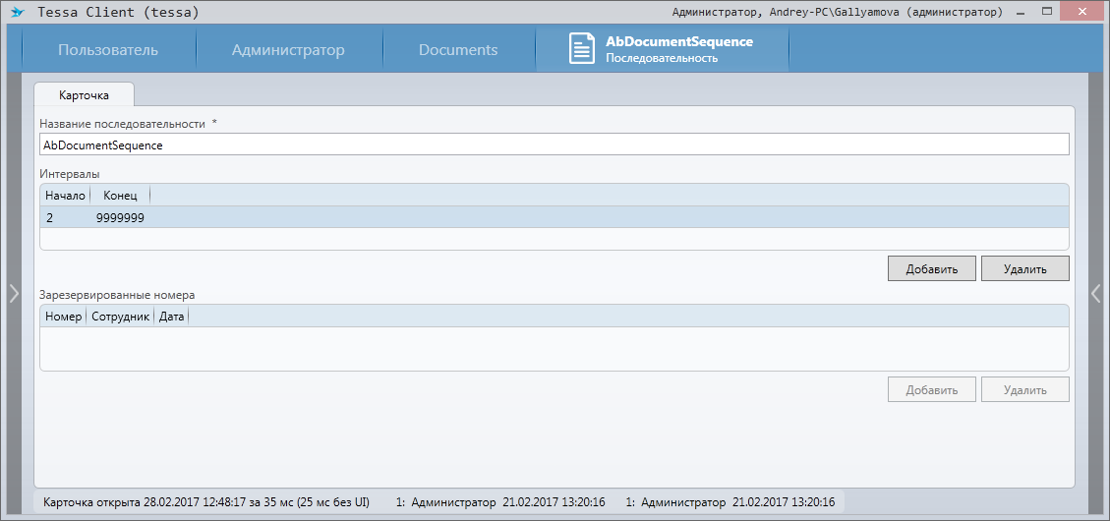Expand the left side panel arrow

14,293
